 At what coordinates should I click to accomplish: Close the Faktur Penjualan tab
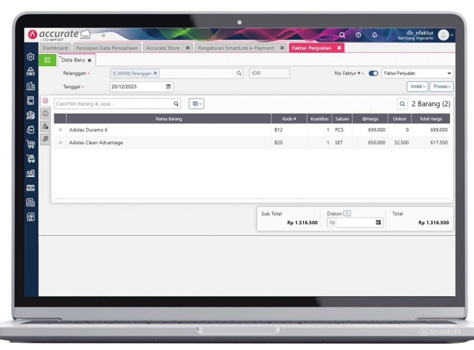tap(339, 48)
